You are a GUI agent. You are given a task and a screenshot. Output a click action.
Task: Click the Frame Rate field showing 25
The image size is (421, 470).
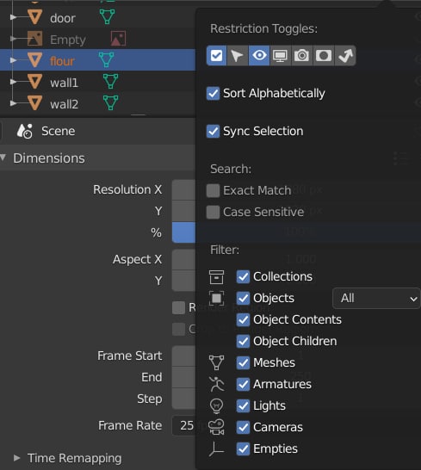click(x=183, y=425)
